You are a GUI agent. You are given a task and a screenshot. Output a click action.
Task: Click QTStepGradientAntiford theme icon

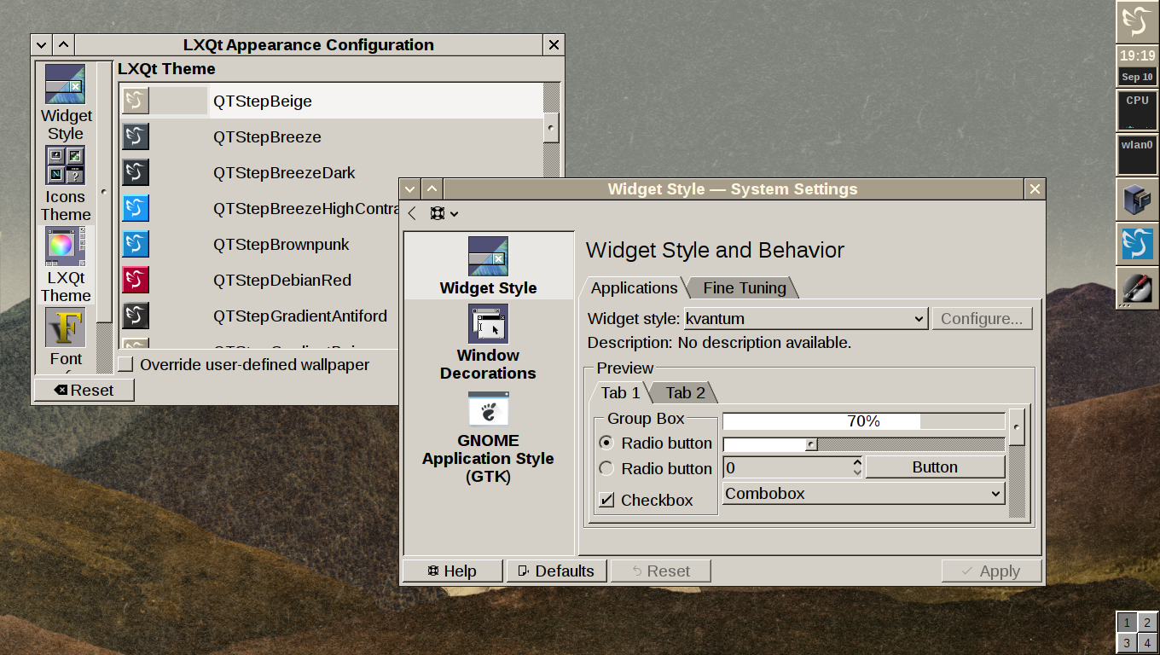[x=136, y=316]
